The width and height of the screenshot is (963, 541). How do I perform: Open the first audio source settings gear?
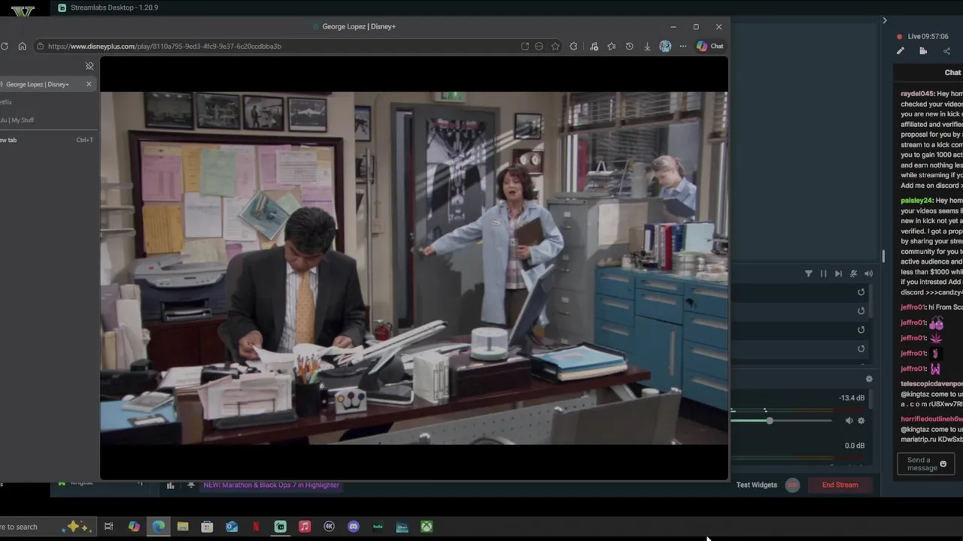(x=861, y=421)
